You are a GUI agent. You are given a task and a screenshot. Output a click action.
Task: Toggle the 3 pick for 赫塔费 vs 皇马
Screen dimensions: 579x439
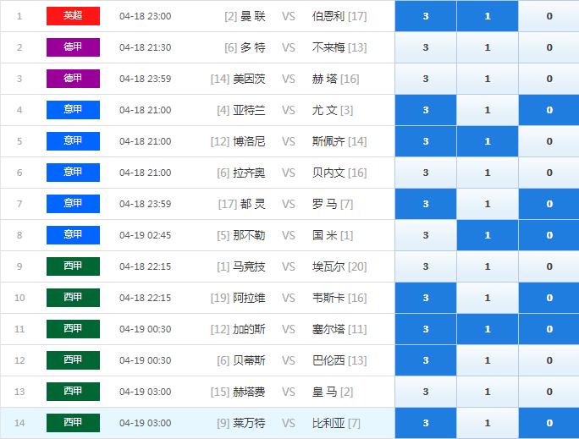point(426,392)
